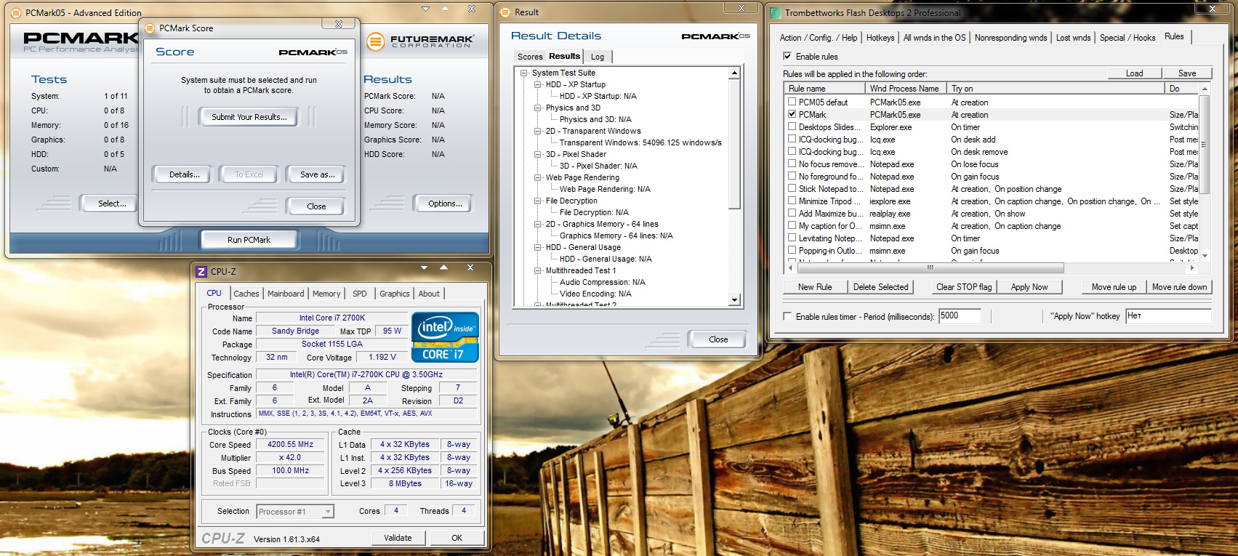Collapse the HDD - XP Startup node

(538, 84)
